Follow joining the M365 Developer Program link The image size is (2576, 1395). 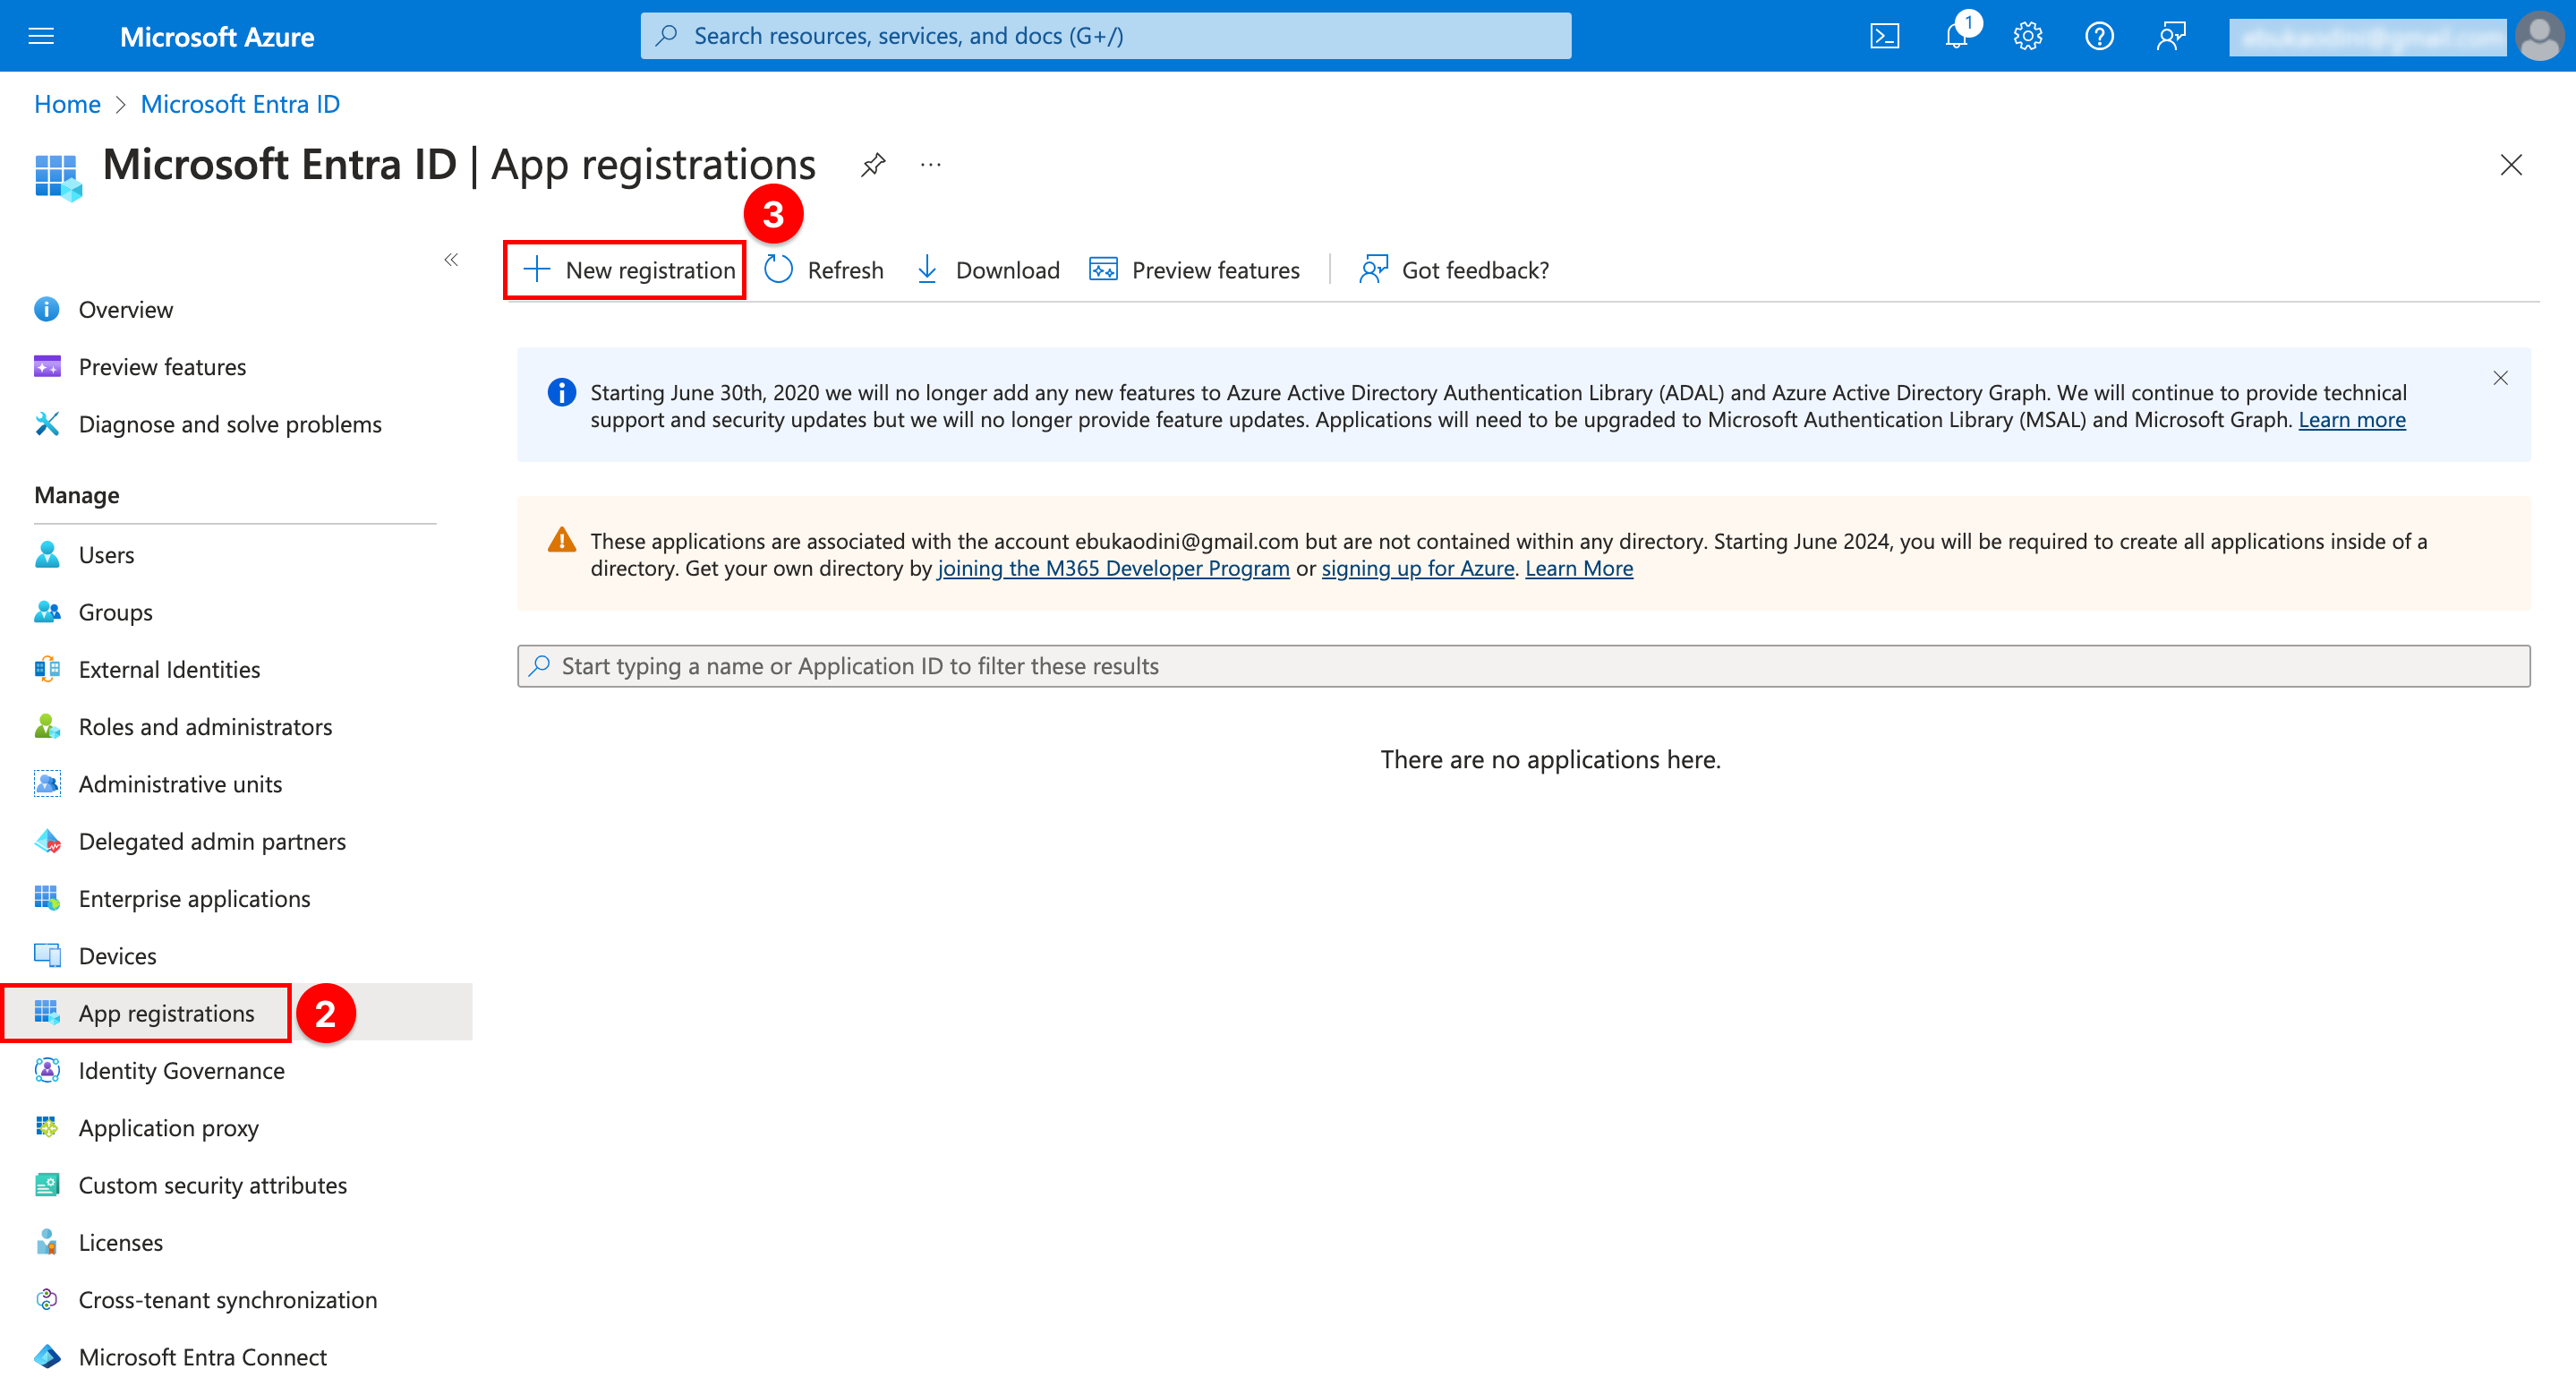click(x=1113, y=568)
